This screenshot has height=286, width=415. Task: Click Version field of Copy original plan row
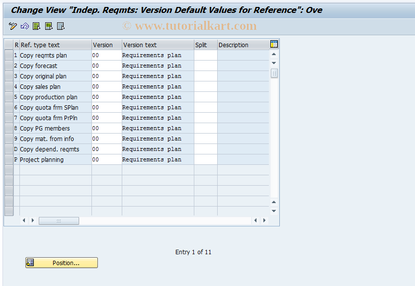pos(107,76)
